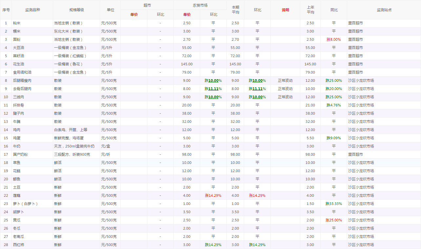
Task: Click the 序号 column header
Action: [6, 10]
